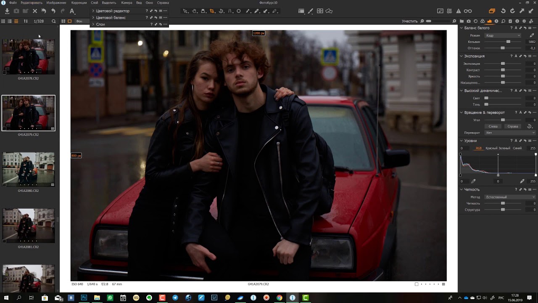538x303 pixels.
Task: Click the Edit all selected variants icon
Action: coord(492,11)
